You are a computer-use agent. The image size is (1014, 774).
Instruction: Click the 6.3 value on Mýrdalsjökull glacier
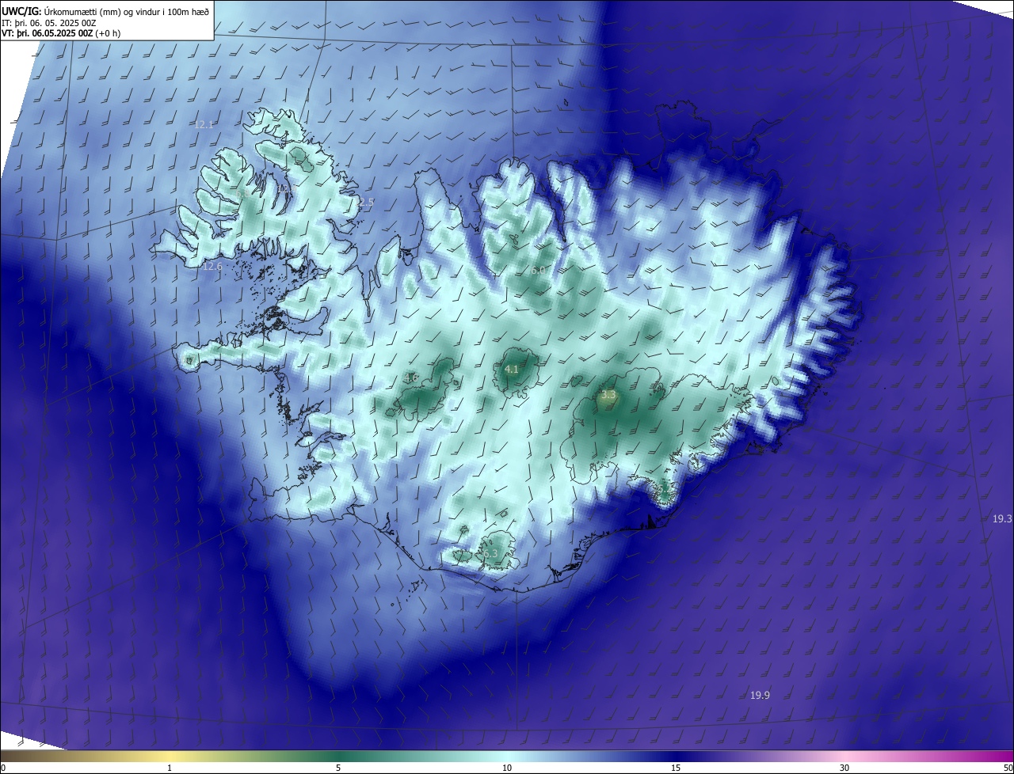(490, 554)
